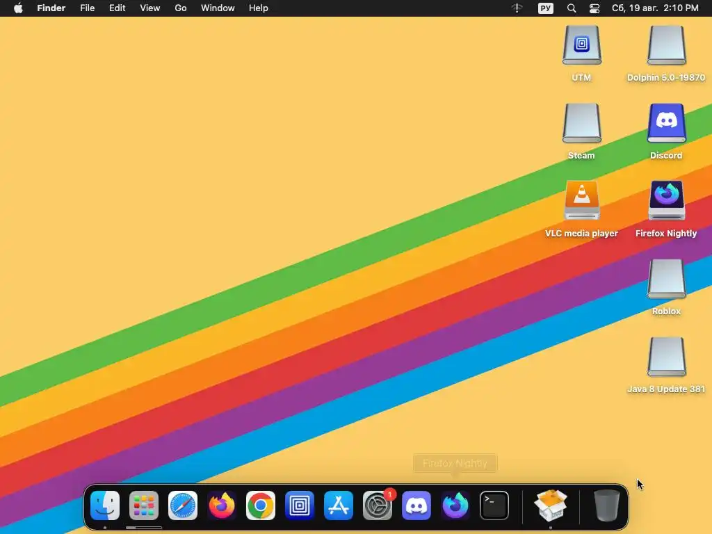Open Control Center in menu bar
The image size is (712, 534).
pos(594,8)
